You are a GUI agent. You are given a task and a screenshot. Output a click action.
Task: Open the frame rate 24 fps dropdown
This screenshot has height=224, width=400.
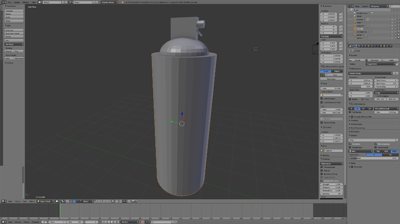pyautogui.click(x=386, y=93)
